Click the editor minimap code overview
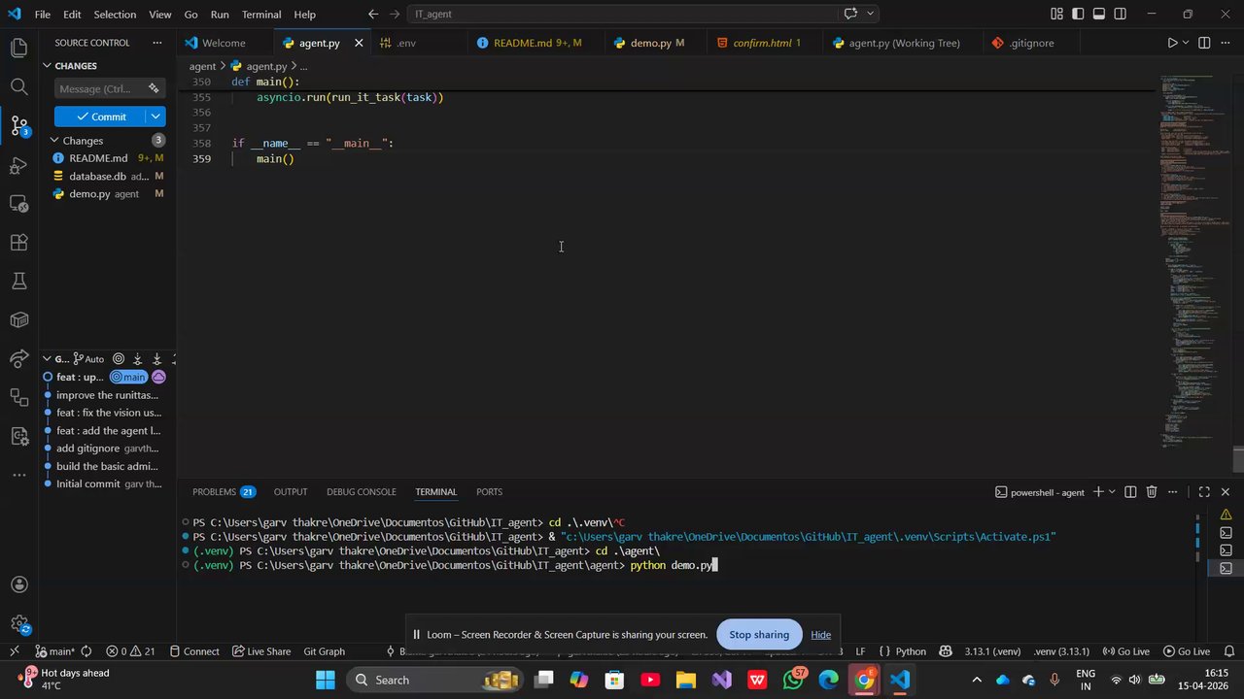Image resolution: width=1244 pixels, height=699 pixels. [1191, 243]
